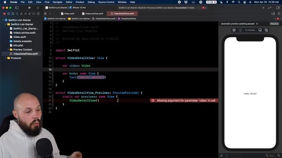This screenshot has height=158, width=282.
Task: Click the info icon beside preview paused message
Action: click(x=257, y=24)
